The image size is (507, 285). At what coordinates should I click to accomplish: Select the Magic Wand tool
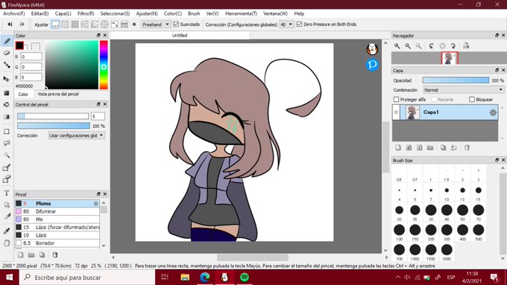pyautogui.click(x=7, y=156)
